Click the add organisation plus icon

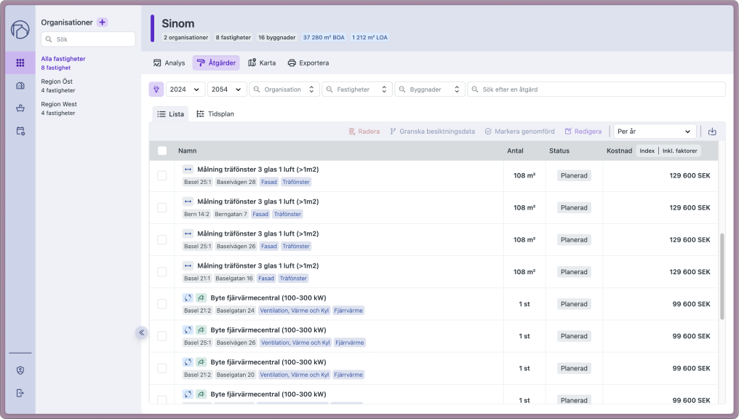(103, 22)
